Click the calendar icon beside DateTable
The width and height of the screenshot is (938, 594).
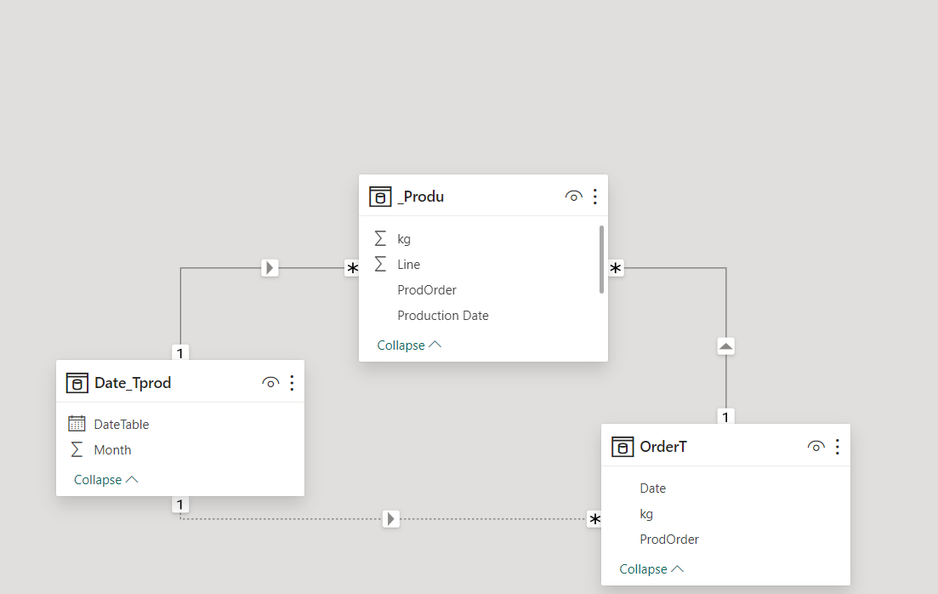pyautogui.click(x=77, y=423)
